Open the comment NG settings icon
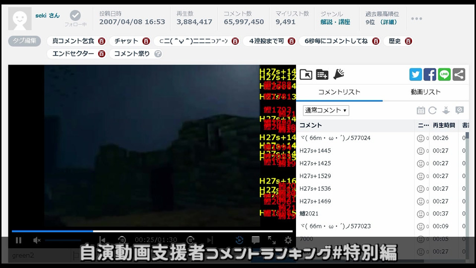 pos(460,110)
